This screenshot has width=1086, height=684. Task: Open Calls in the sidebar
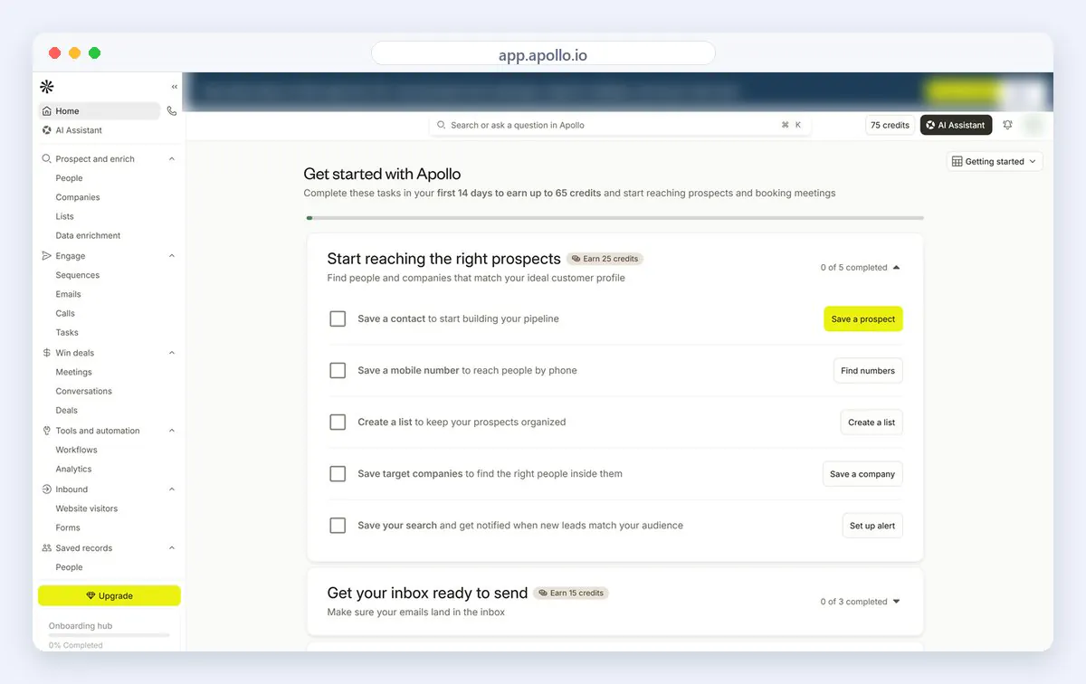click(65, 313)
